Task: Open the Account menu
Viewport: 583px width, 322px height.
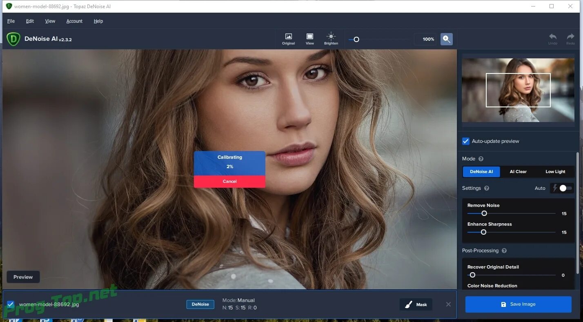Action: point(74,21)
